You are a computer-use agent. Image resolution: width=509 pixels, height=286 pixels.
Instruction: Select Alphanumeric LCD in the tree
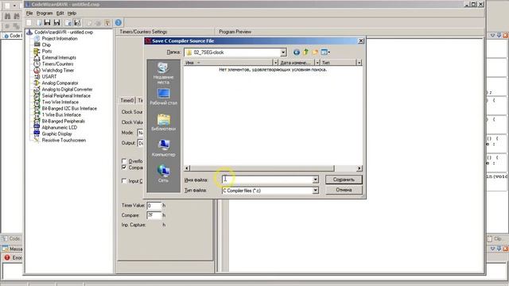(60, 127)
